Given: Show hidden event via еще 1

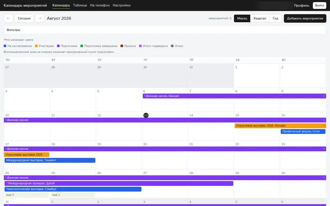Looking at the screenshot, I should (73, 195).
